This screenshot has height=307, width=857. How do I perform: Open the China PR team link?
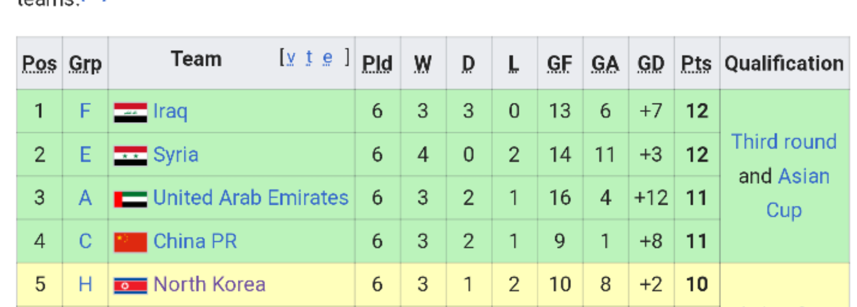(x=195, y=241)
